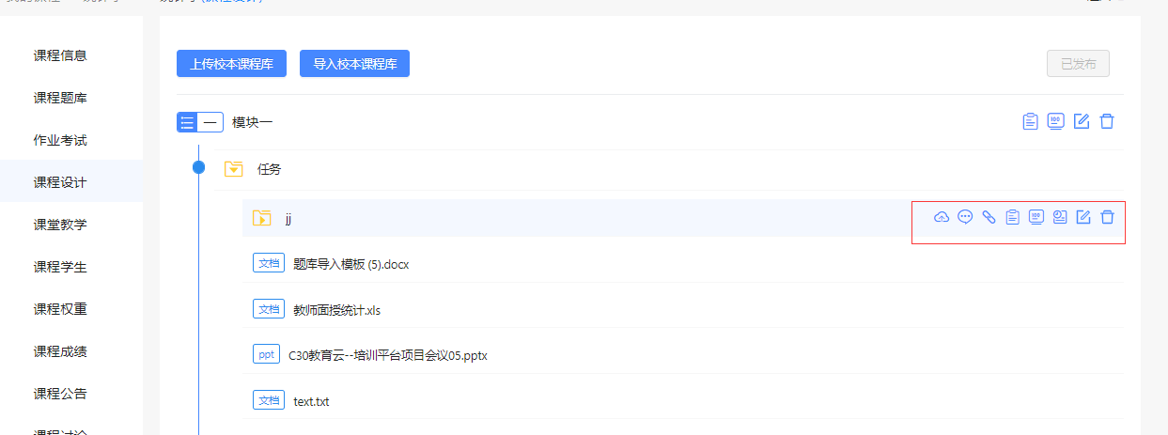Delete 模块一 using the trash icon
Viewport: 1168px width, 435px height.
[x=1107, y=121]
